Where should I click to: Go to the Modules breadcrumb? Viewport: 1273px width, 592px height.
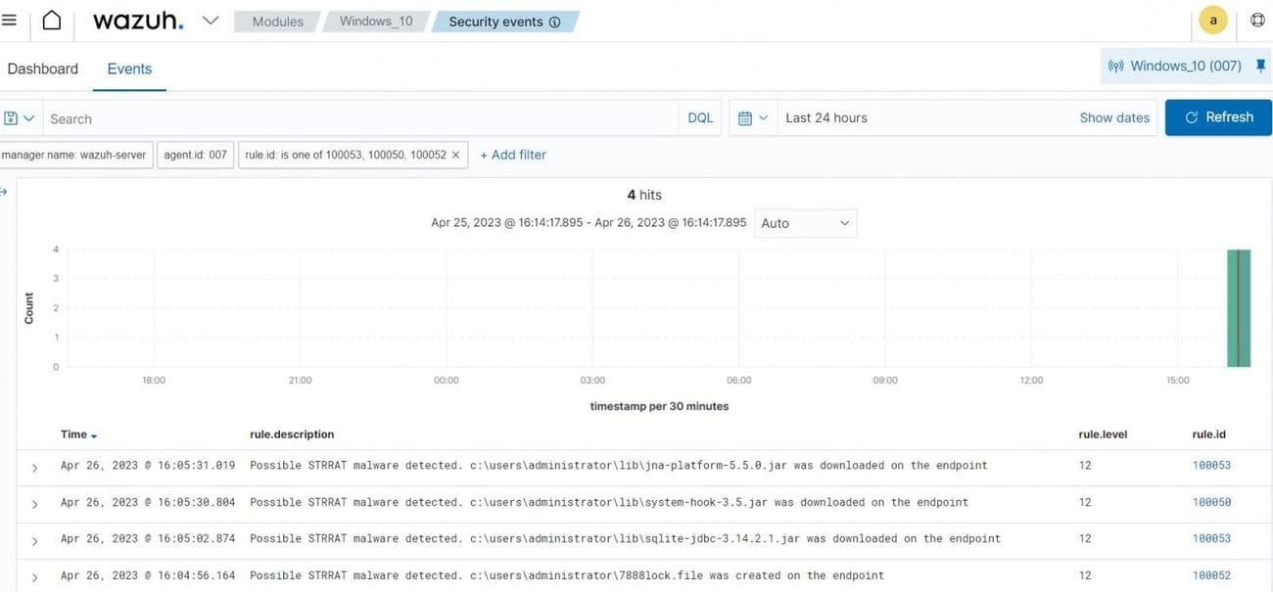(277, 22)
